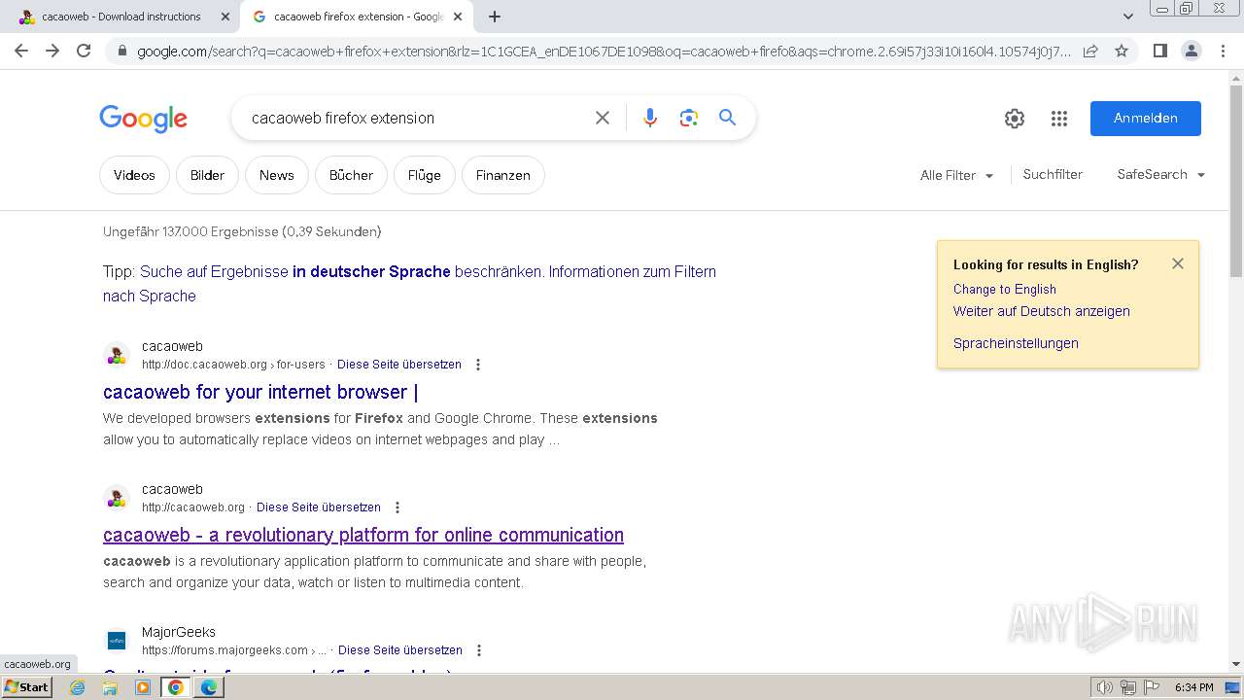Switch to Chrome in the taskbar
The width and height of the screenshot is (1244, 700).
(x=176, y=687)
